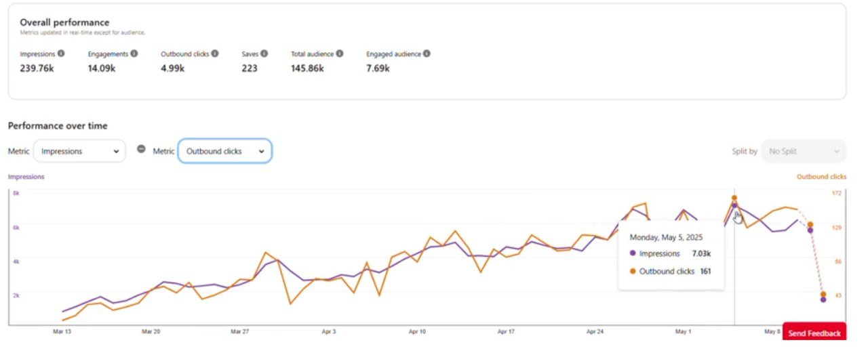Click the orange Outbound clicks swatch in tooltip
The height and width of the screenshot is (355, 868).
(633, 271)
